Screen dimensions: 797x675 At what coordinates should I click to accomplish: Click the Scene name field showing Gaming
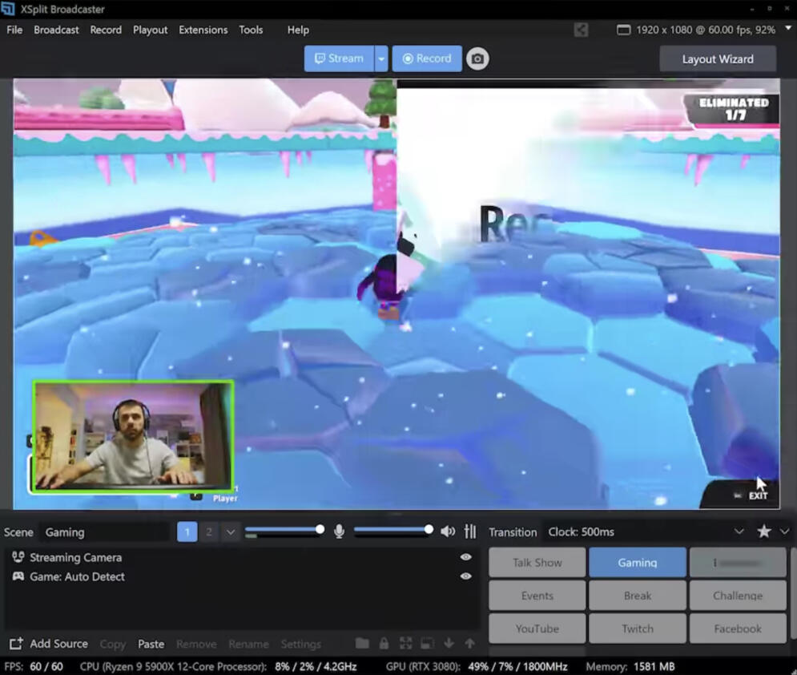click(104, 532)
